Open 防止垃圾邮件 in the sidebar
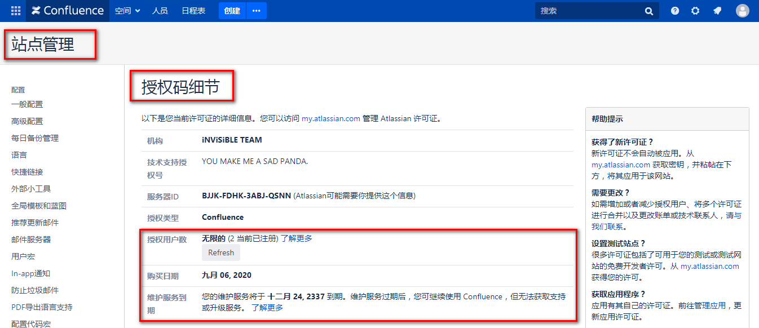The image size is (759, 328). (x=35, y=290)
